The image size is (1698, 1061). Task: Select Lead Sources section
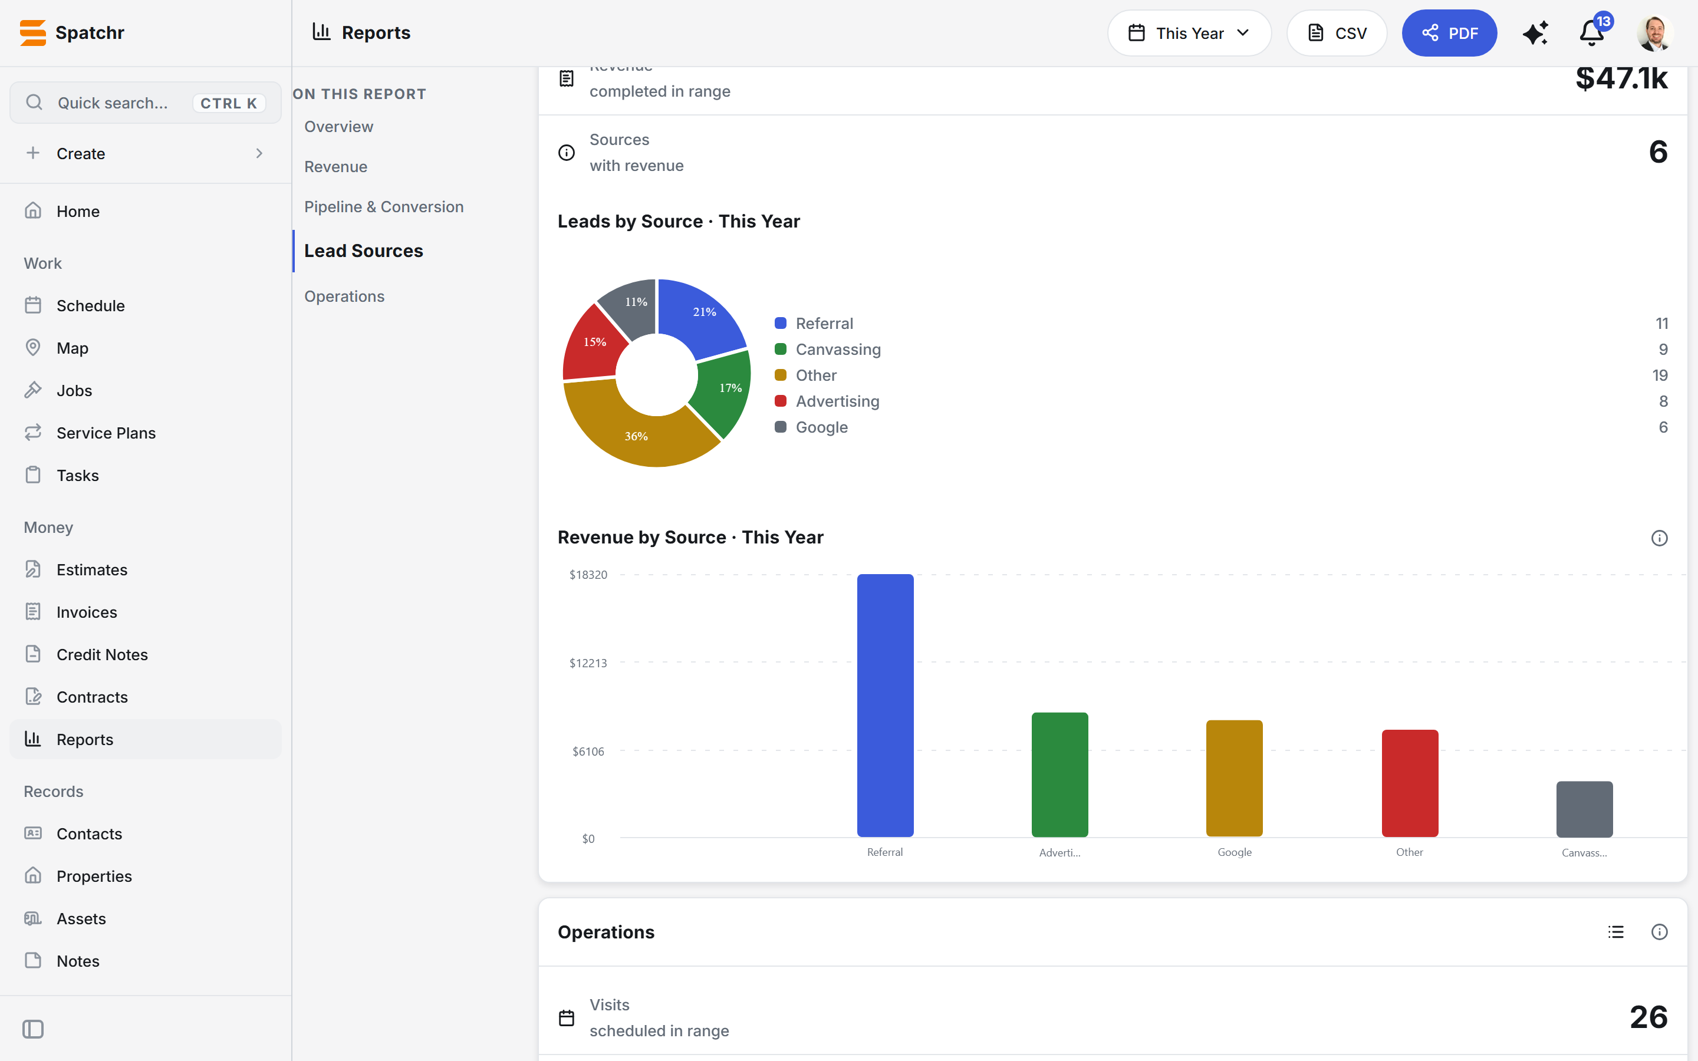[363, 251]
